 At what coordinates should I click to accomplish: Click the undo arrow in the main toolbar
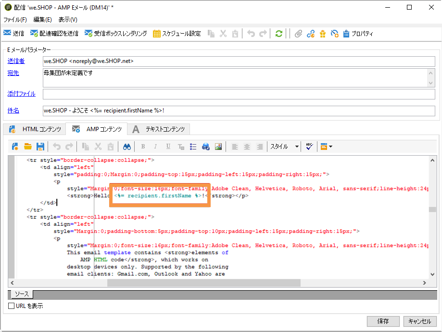coord(251,34)
